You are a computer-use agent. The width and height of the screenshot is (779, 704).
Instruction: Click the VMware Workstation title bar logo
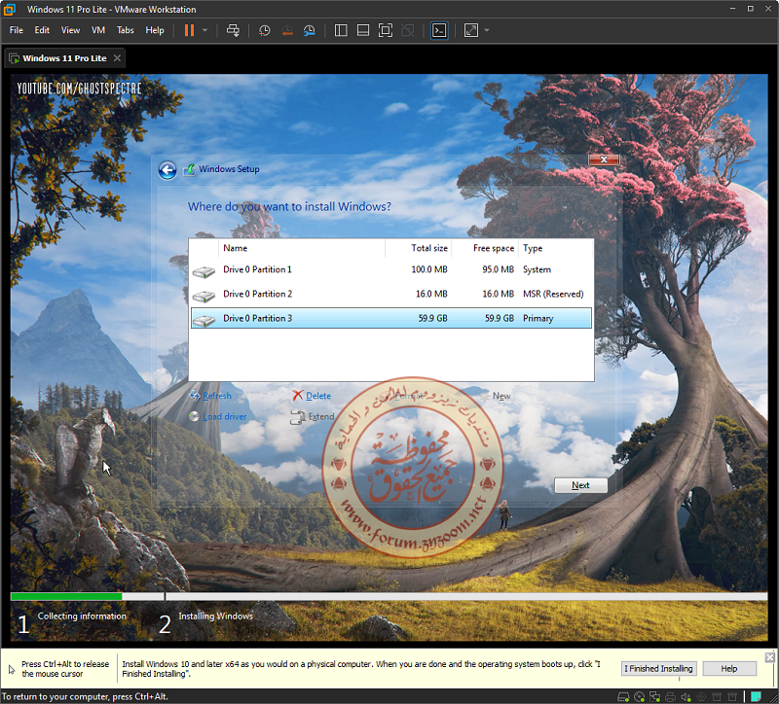9,9
